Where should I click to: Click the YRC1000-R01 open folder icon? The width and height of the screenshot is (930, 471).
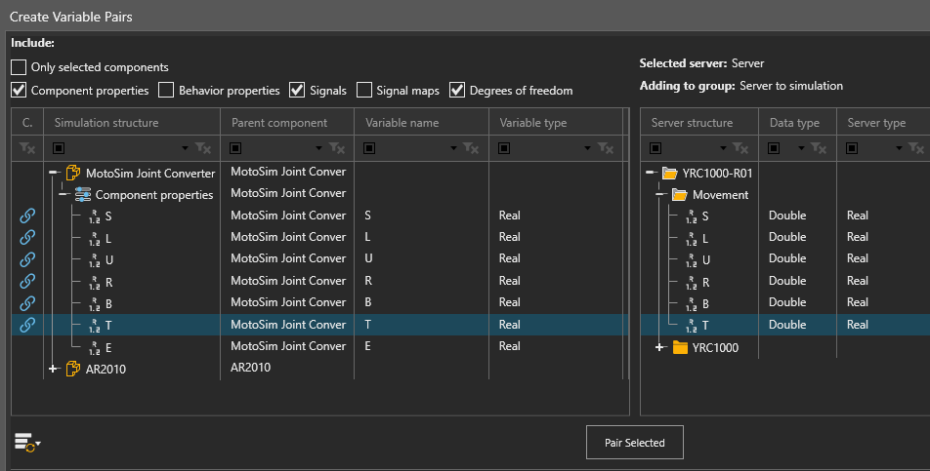point(669,174)
